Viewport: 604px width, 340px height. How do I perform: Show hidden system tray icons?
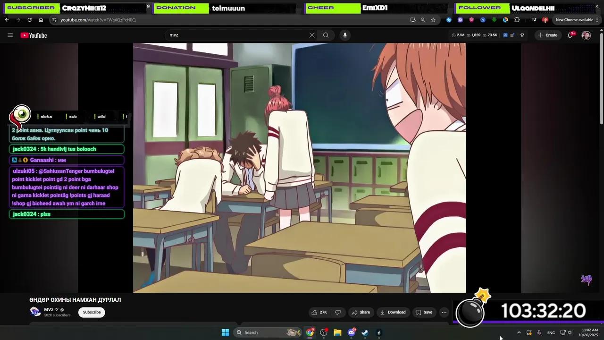[519, 332]
